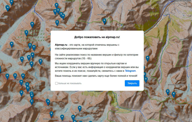
Task: Select the topmost marker in the cluster above Укю
Action: [x=57, y=6]
